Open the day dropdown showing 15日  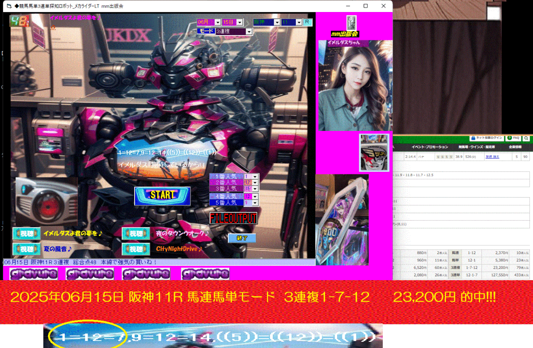240,22
